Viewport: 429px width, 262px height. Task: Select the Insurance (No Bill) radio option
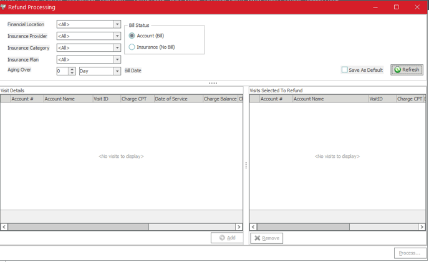(132, 47)
